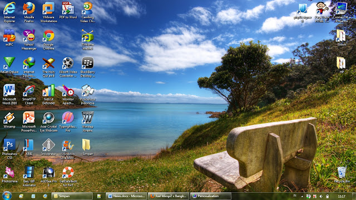Open the Monitor Apache shortcut
This screenshot has width=356, height=200.
pyautogui.click(x=68, y=94)
